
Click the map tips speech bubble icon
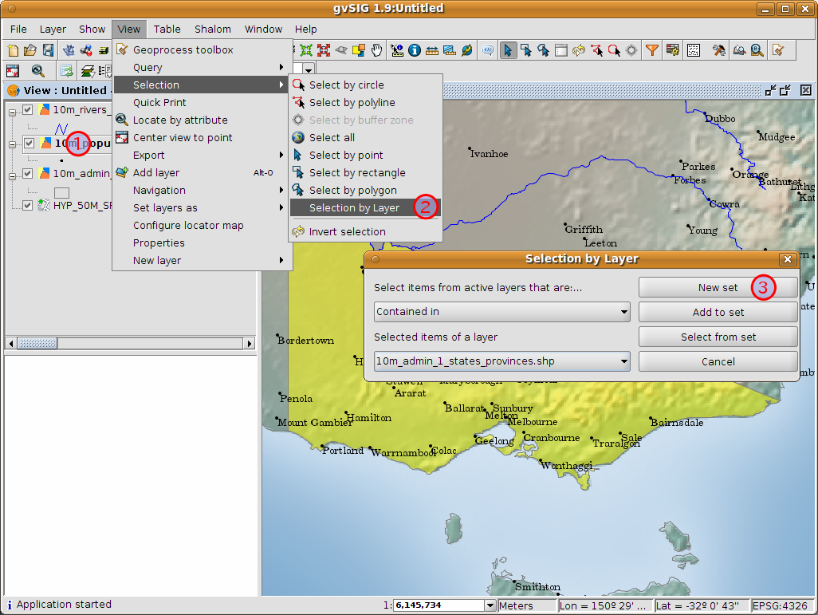[x=488, y=50]
